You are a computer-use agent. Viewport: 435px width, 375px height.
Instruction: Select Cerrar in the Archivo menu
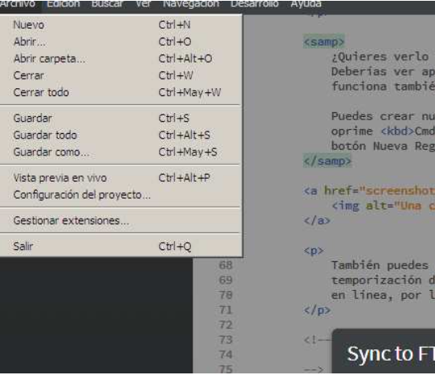click(x=120, y=75)
